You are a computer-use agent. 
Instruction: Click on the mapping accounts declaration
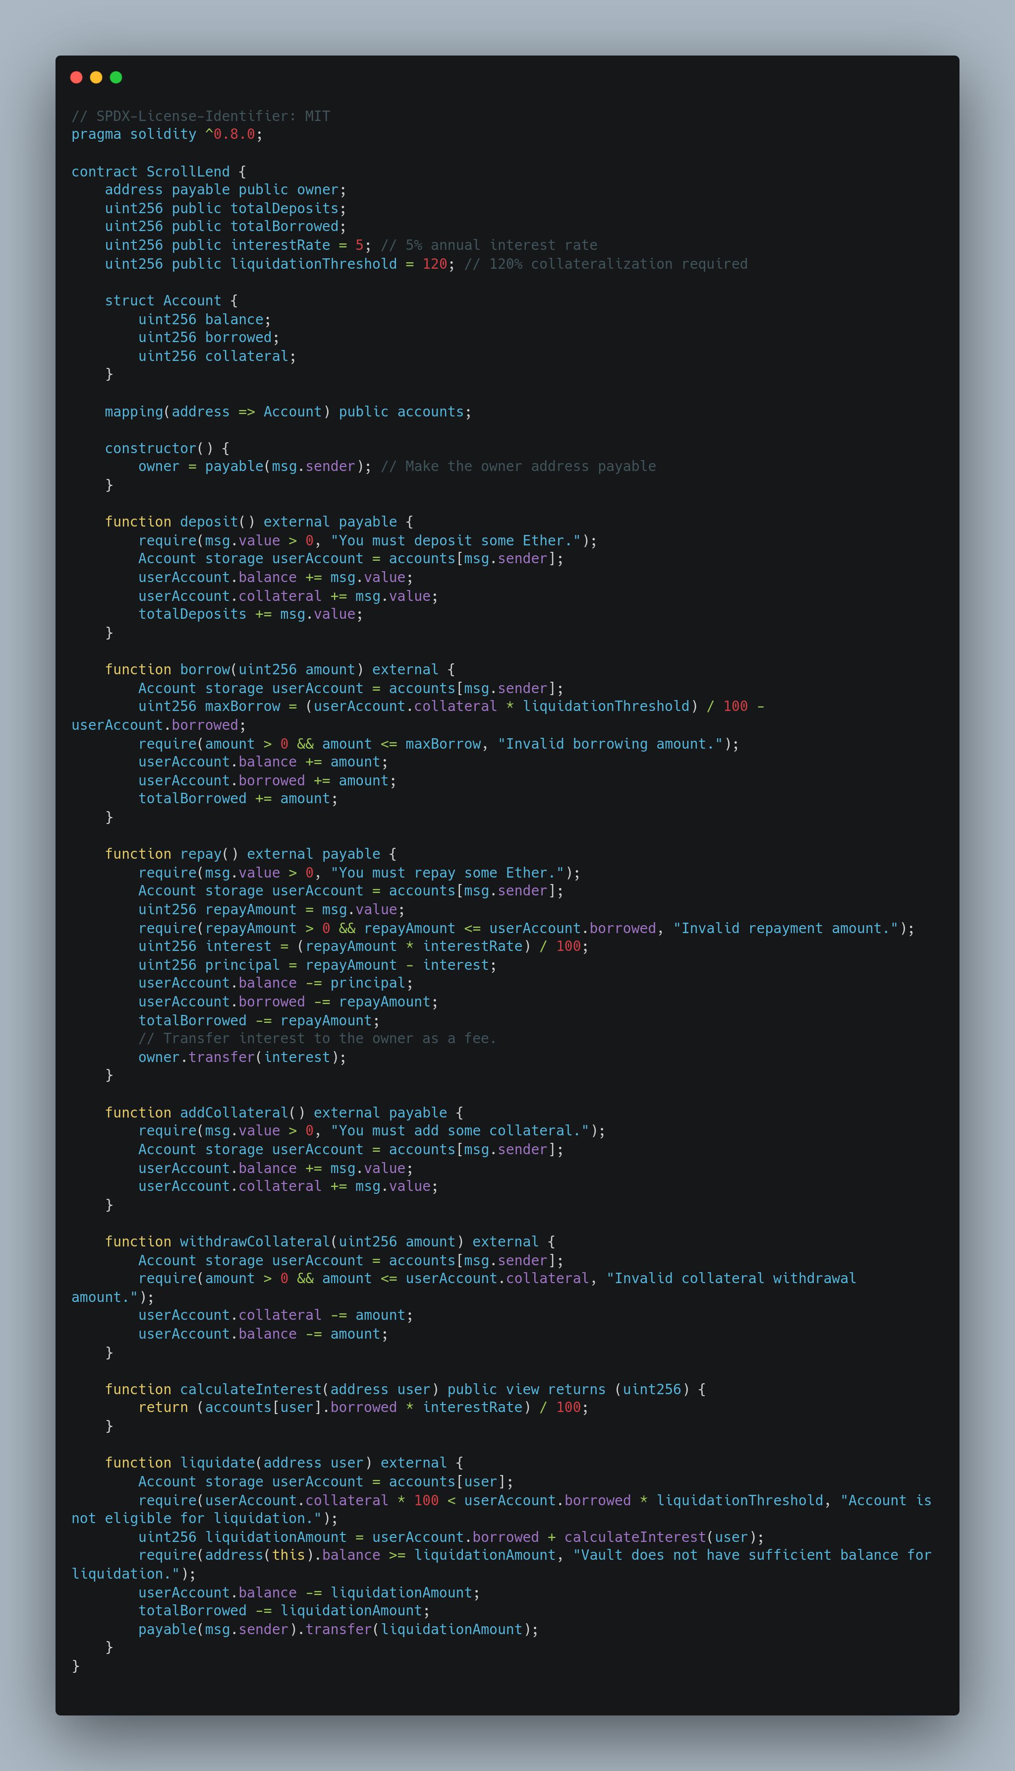point(277,413)
